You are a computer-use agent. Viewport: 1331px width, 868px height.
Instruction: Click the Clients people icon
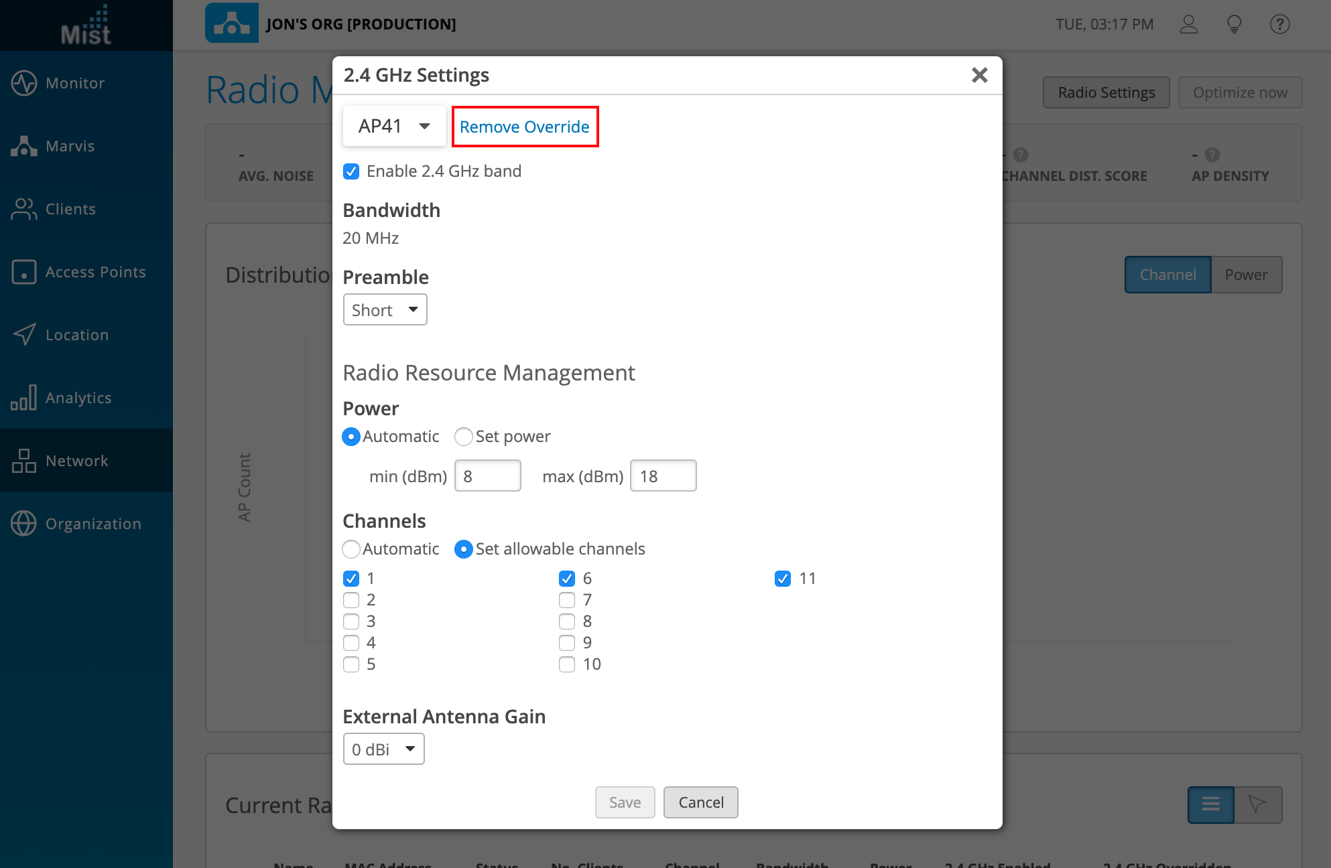[24, 209]
